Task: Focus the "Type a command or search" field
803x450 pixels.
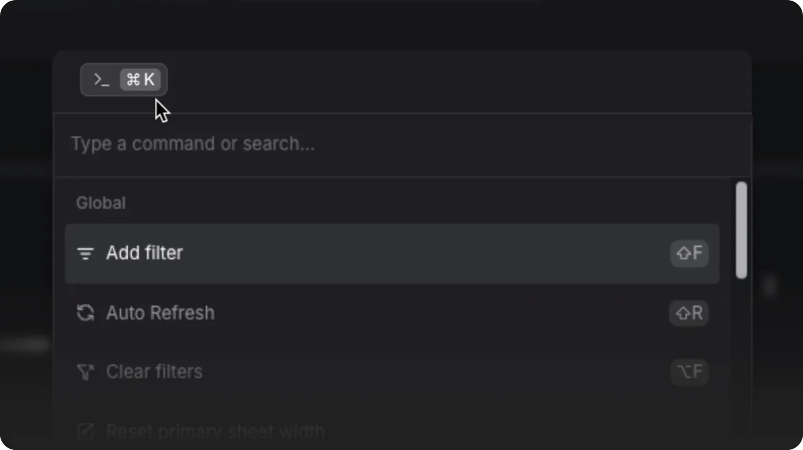Action: pos(402,144)
